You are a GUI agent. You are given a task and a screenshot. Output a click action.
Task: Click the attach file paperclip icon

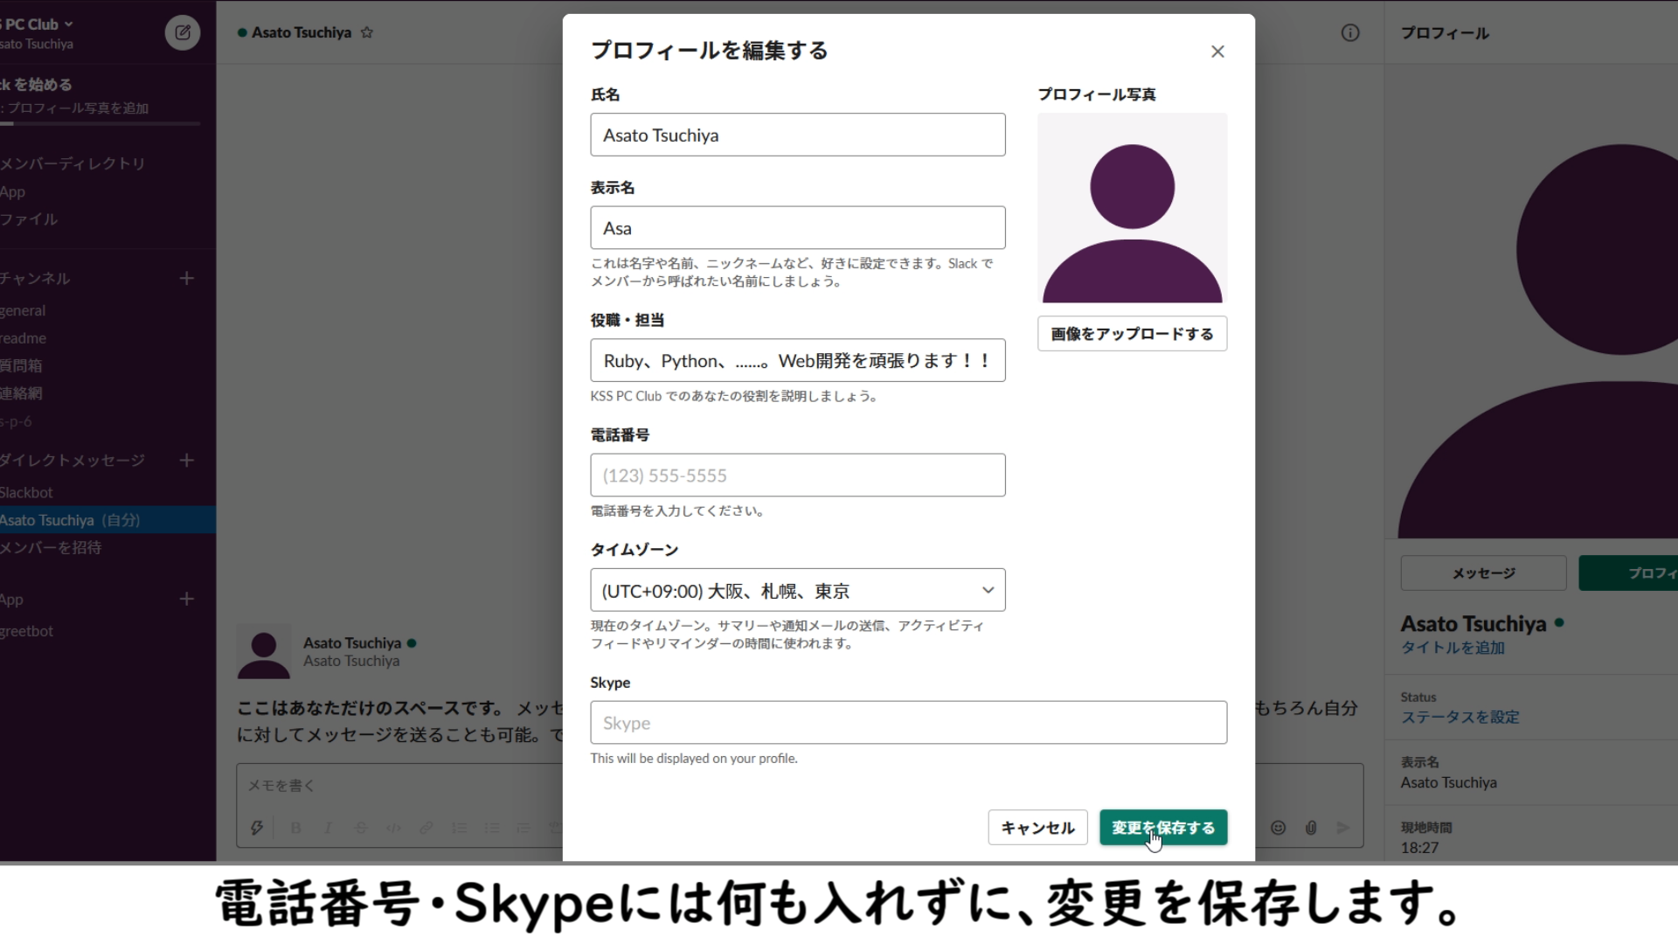[1311, 828]
